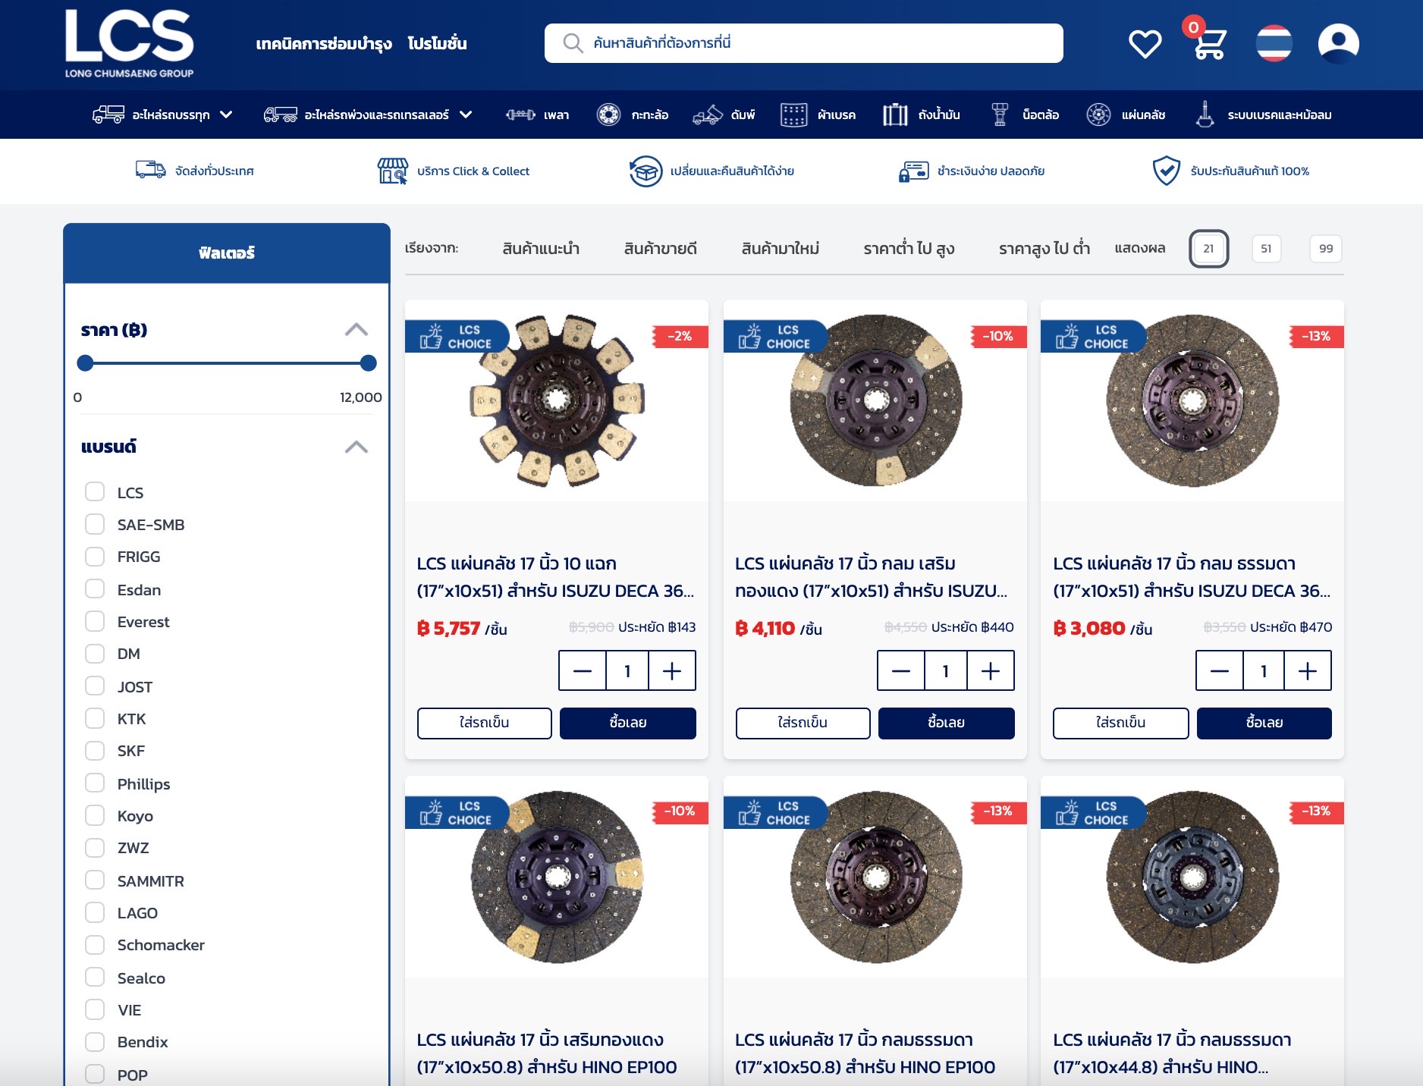1423x1086 pixels.
Task: Enable the SKF brand checkbox
Action: coord(95,750)
